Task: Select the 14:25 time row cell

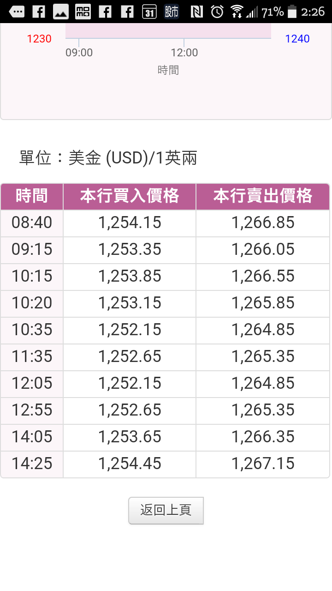Action: tap(32, 464)
